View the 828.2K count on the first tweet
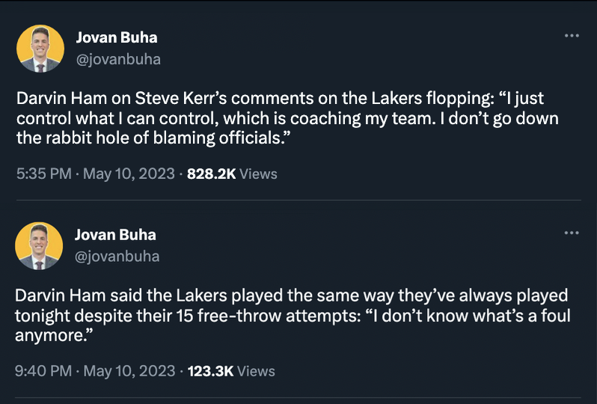The width and height of the screenshot is (597, 404). coord(211,174)
